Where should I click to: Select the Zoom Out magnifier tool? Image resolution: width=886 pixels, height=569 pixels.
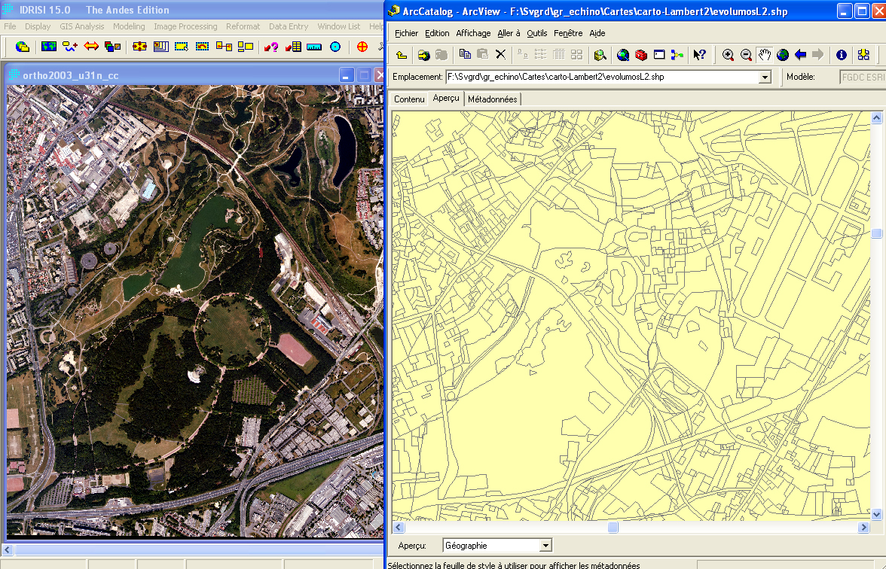pyautogui.click(x=746, y=55)
